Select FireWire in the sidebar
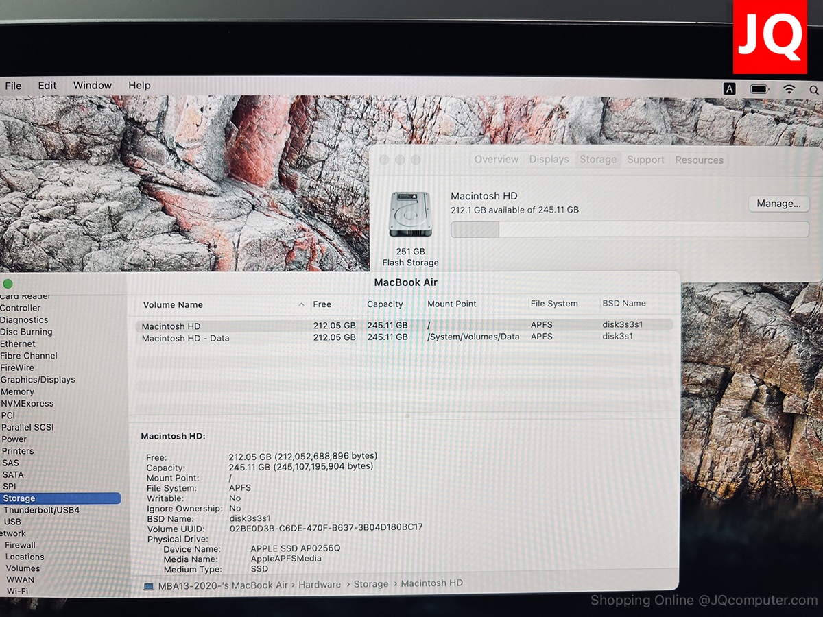Screen dimensions: 823x617 [17, 368]
